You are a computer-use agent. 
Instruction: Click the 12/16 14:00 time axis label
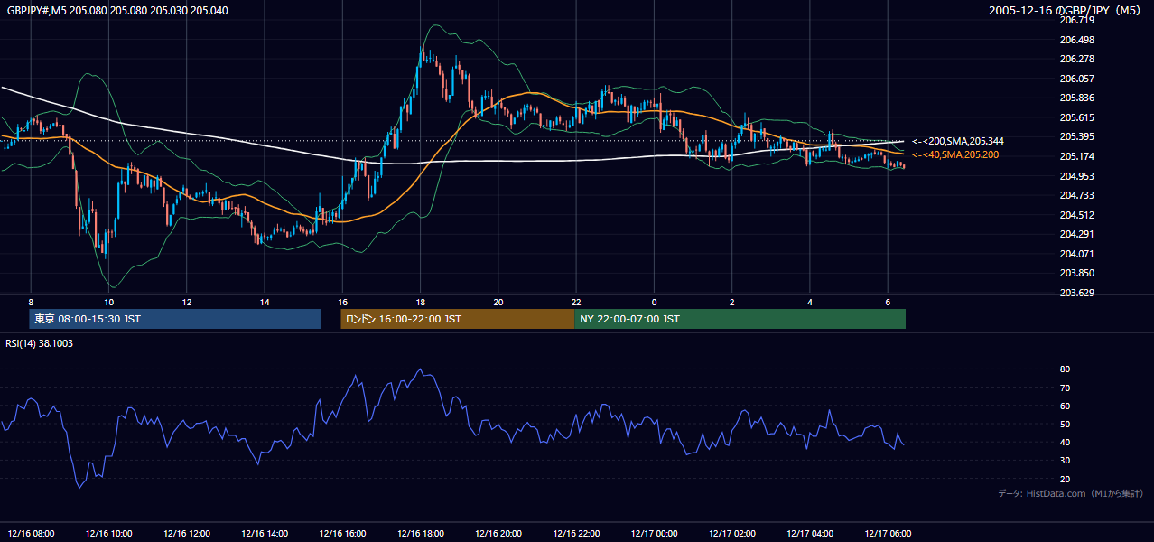click(x=265, y=534)
